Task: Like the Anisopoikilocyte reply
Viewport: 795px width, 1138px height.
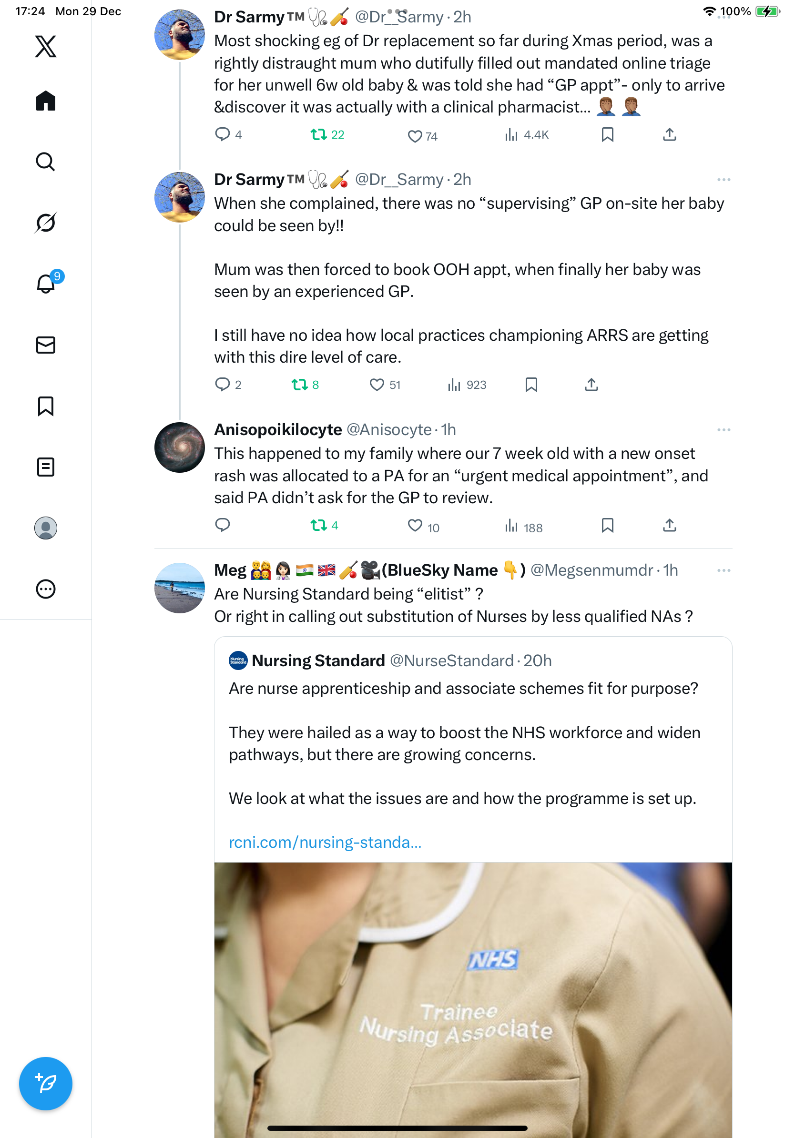Action: click(415, 525)
